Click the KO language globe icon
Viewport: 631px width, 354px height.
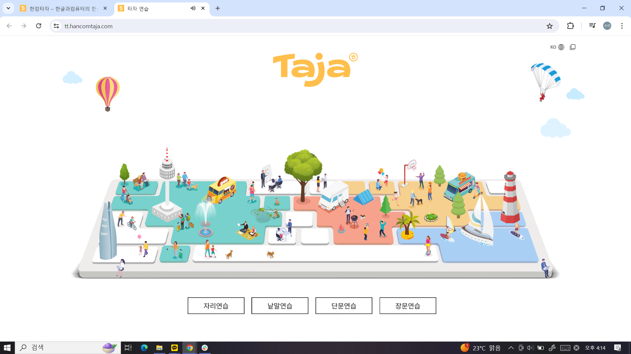click(561, 47)
